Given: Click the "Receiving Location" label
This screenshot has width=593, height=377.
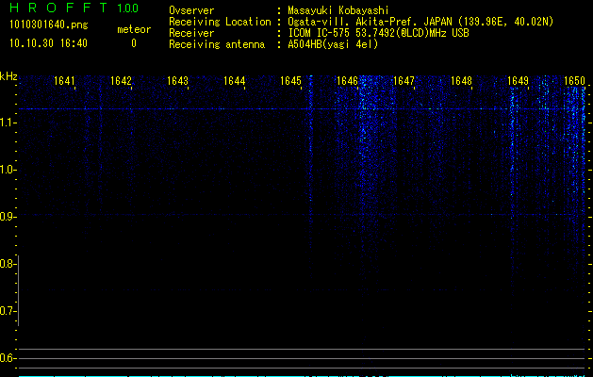Looking at the screenshot, I should pyautogui.click(x=220, y=22).
